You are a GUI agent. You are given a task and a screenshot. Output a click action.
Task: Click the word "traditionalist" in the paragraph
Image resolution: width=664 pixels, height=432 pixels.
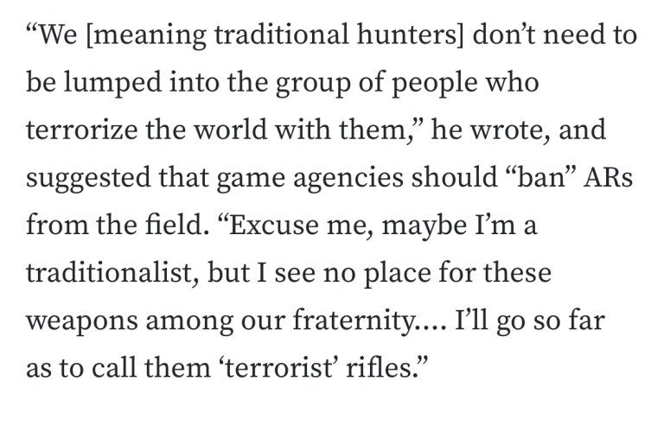[112, 272]
